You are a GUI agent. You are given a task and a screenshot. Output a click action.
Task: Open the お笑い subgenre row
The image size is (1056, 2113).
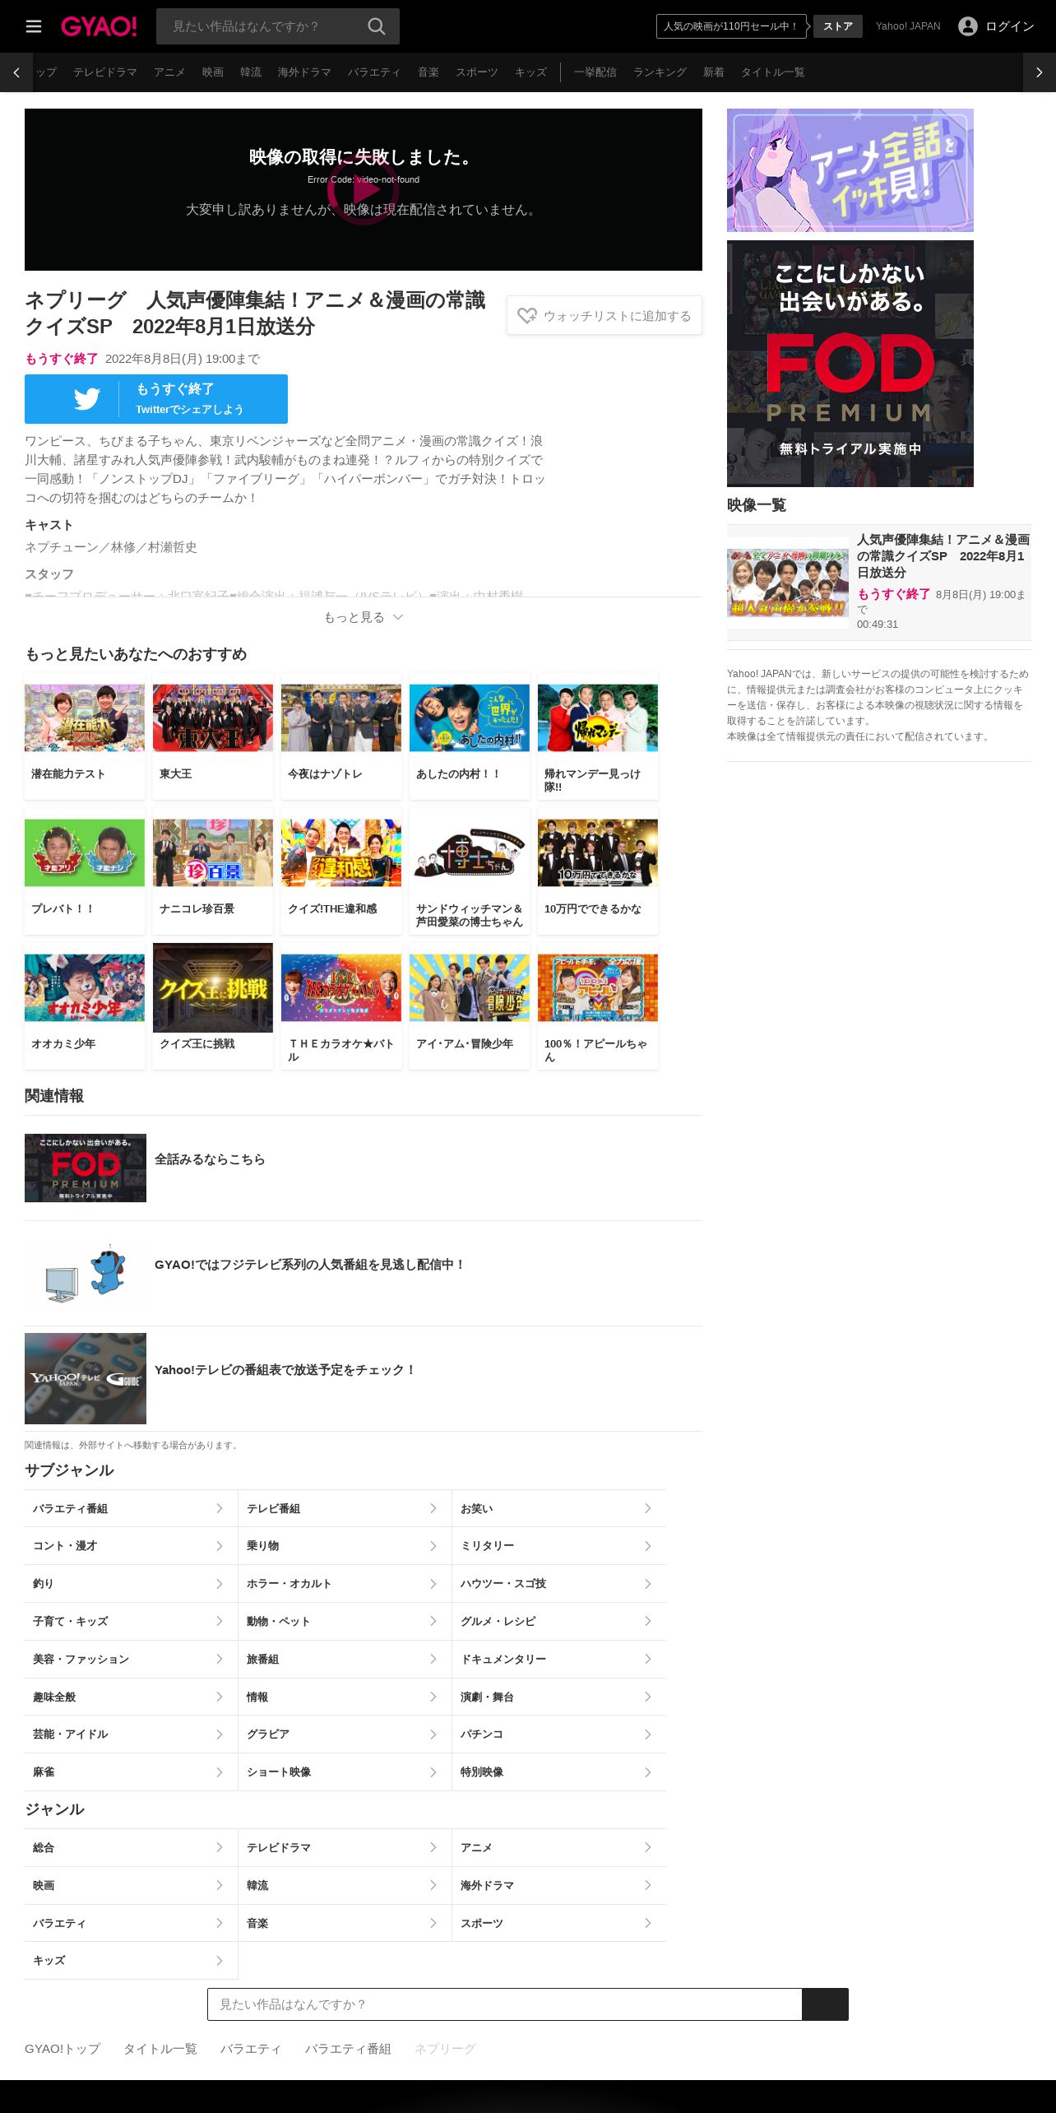coord(559,1508)
